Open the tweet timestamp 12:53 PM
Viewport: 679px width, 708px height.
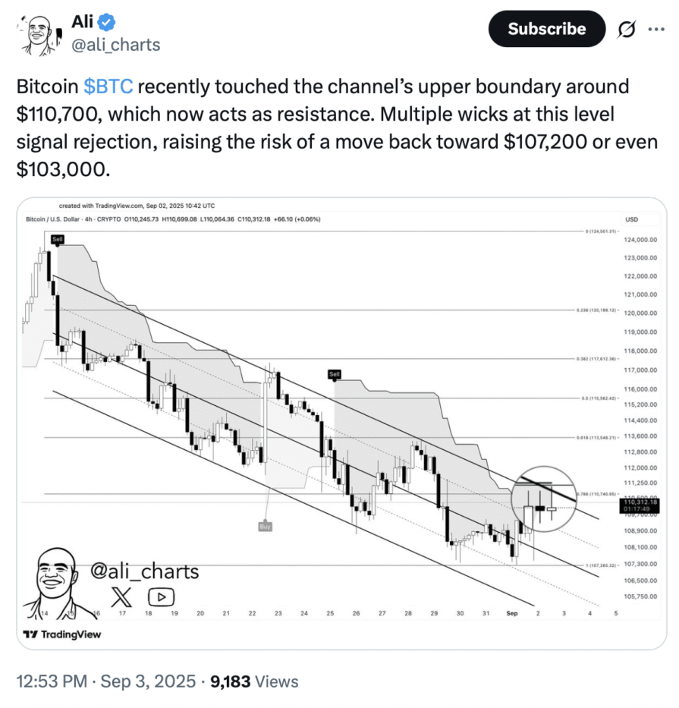coord(52,681)
